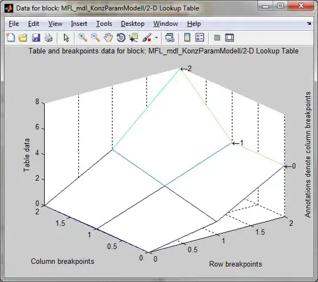Viewport: 318px width, 282px height.
Task: Open the Help menu
Action: pyautogui.click(x=194, y=23)
